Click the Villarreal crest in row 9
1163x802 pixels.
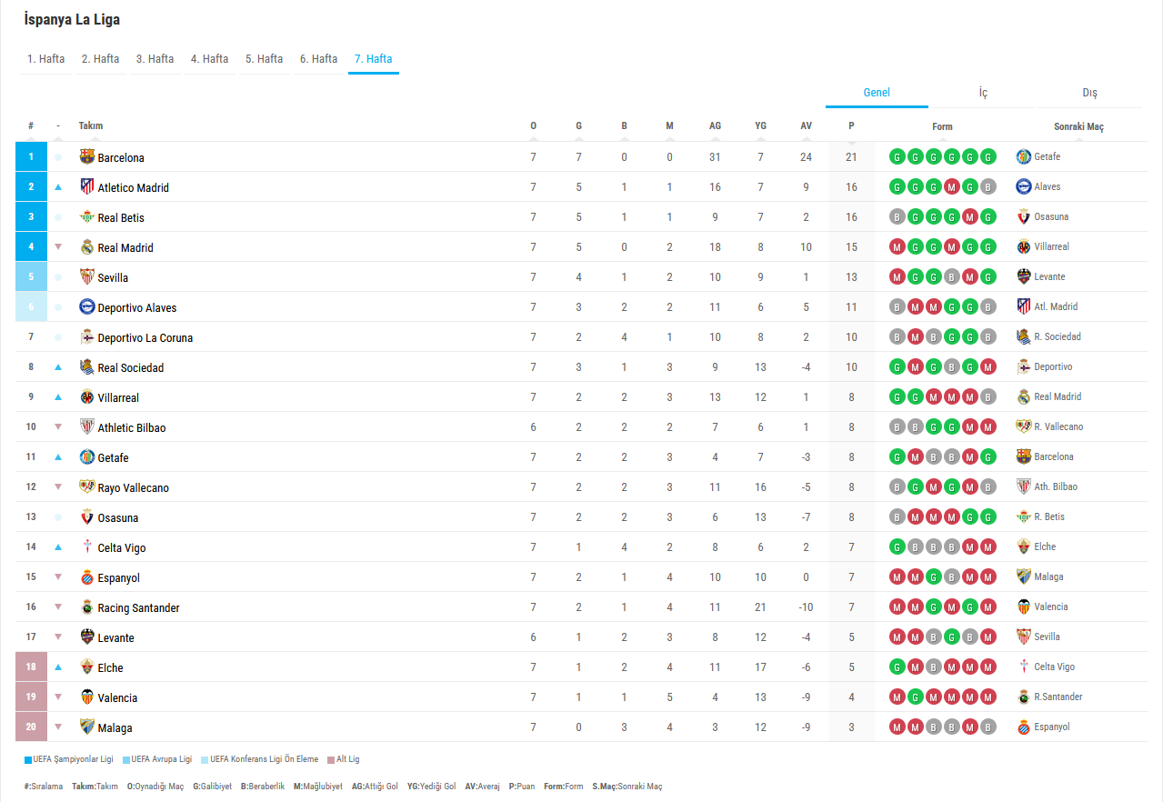pos(87,396)
